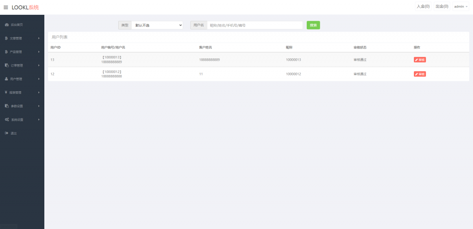Screen dimensions: 473x229
Task: Click 审核 button for user ID 12
Action: [419, 74]
